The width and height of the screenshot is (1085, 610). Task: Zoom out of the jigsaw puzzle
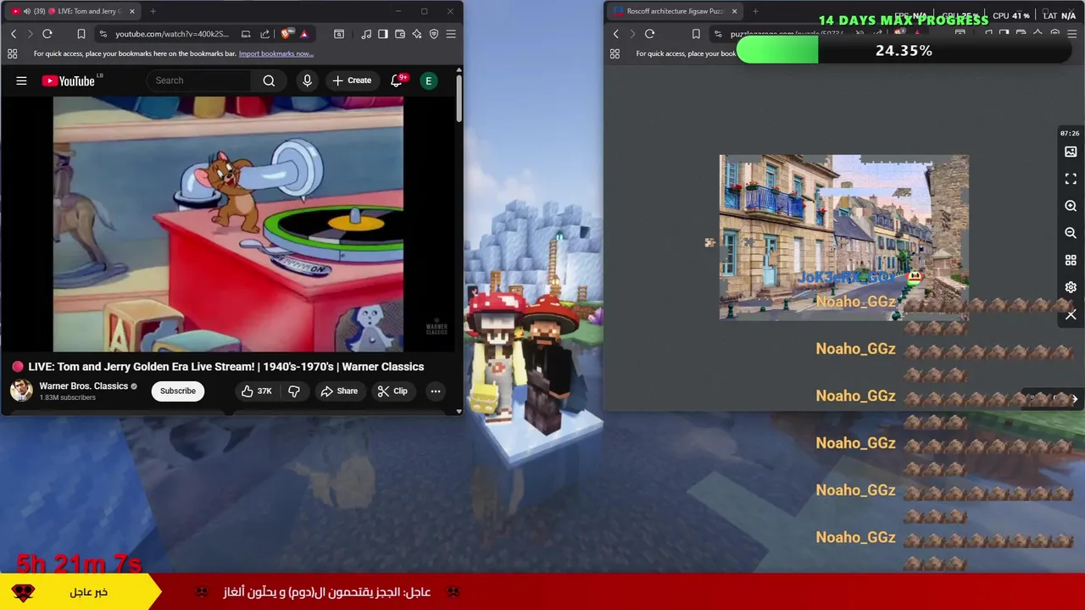[x=1071, y=233]
